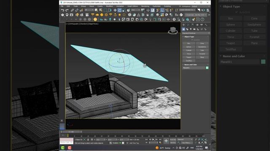The width and height of the screenshot is (270, 151).
Task: Choose the Select Object tool
Action: pos(96,10)
